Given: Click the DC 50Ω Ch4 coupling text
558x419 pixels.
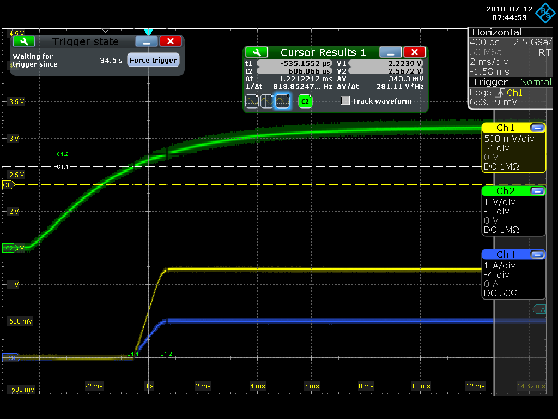Looking at the screenshot, I should pos(501,293).
